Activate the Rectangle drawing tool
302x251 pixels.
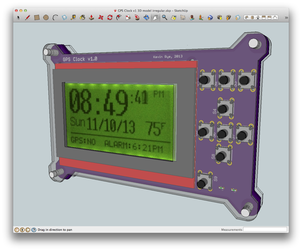point(37,18)
